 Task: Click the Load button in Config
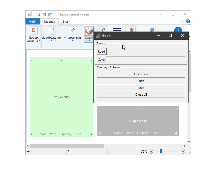(102, 52)
